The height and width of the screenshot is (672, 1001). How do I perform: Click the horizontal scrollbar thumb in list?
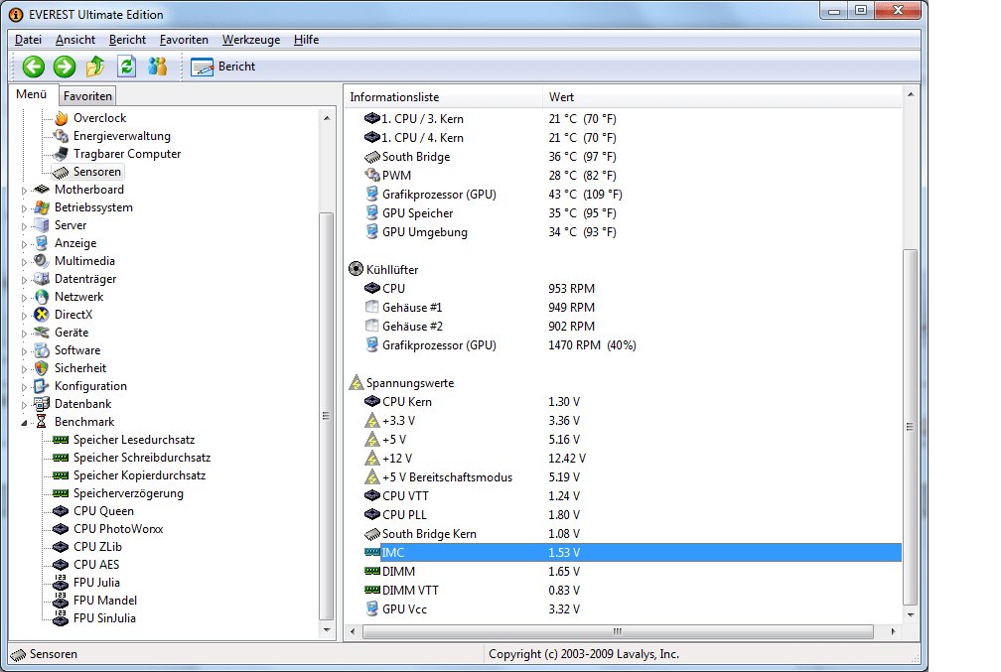point(618,631)
